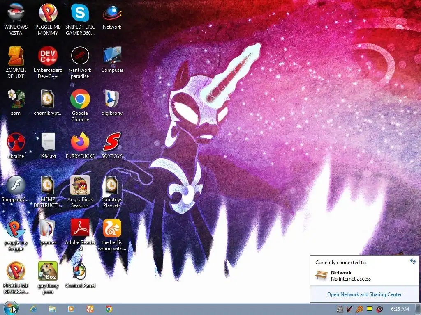The height and width of the screenshot is (315, 421).
Task: Click the "Currently connected to:" heading
Action: coord(341,262)
